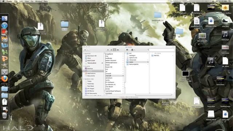Viewport: 233px width, 131px height.
Task: Go forward in the Finder window
Action: [x=88, y=50]
